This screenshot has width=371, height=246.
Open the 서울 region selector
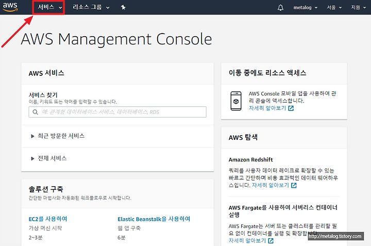[334, 8]
